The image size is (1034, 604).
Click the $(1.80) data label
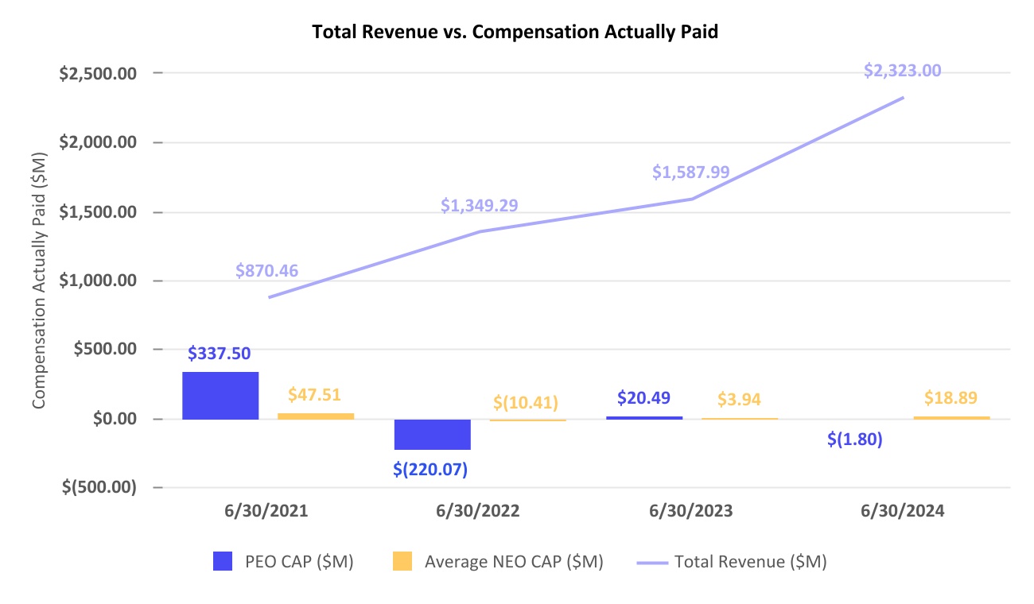tap(854, 439)
